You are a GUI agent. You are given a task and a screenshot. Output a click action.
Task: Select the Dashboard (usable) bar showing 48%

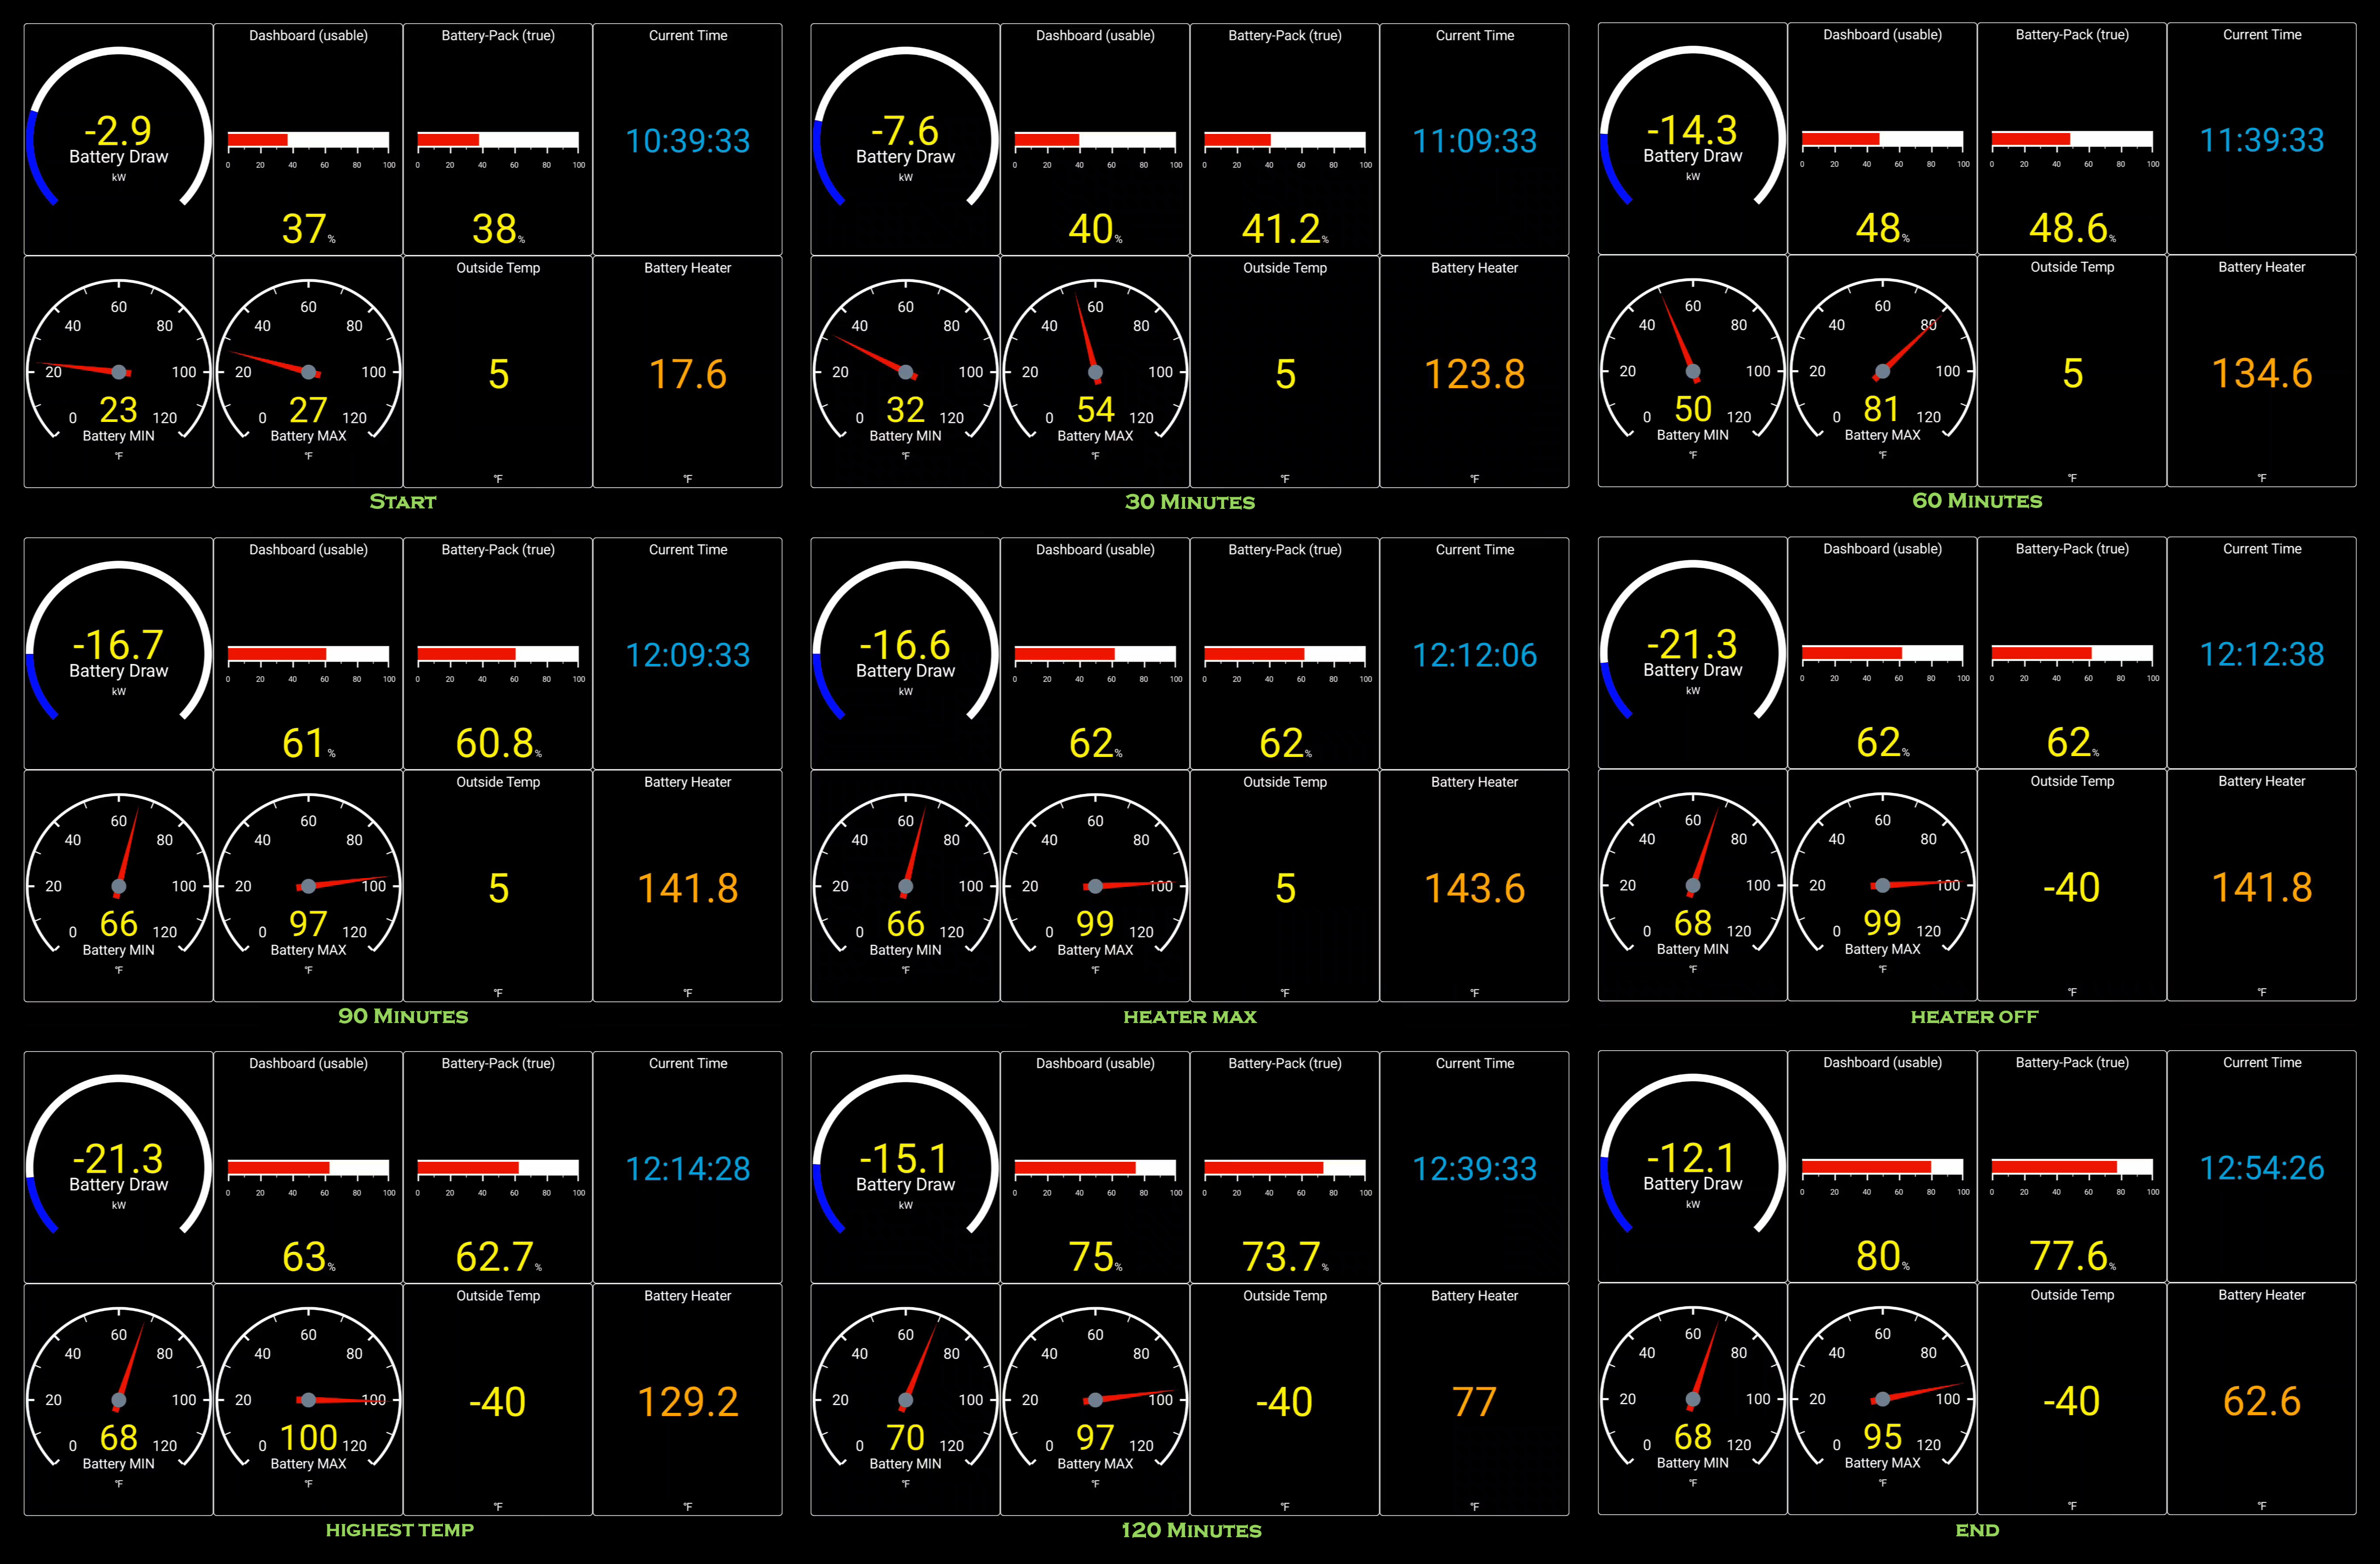[x=1882, y=139]
